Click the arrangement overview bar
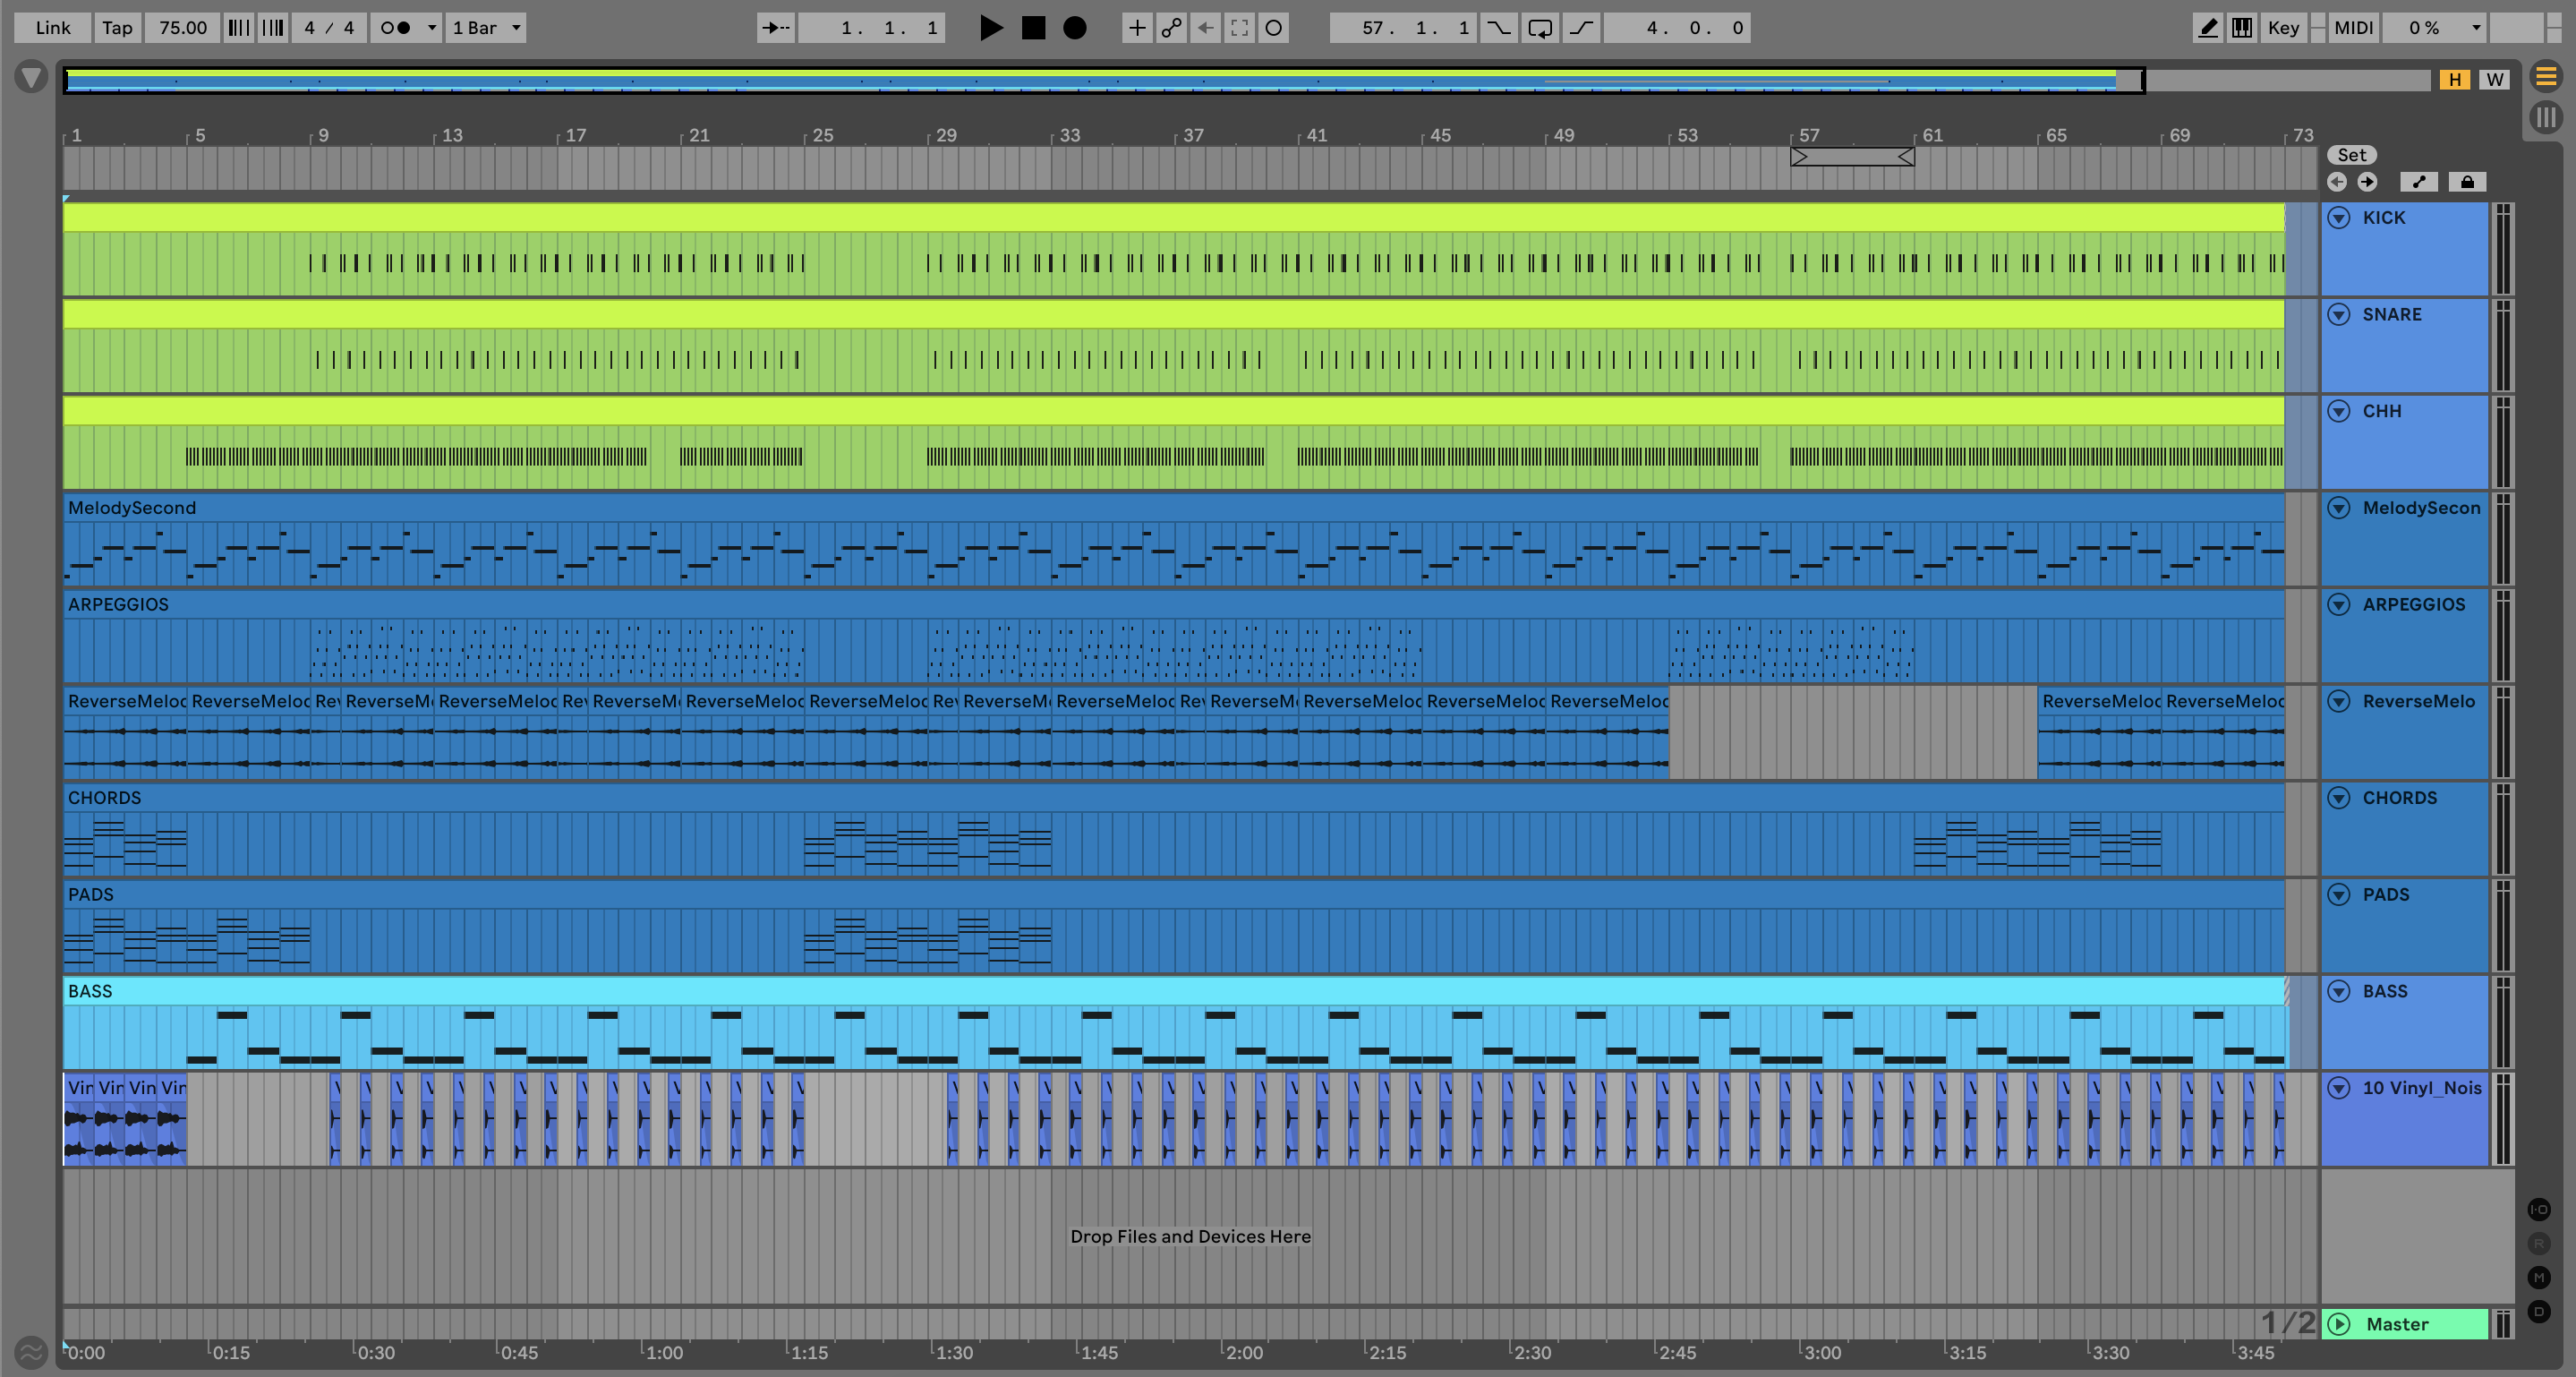Viewport: 2576px width, 1377px height. click(1100, 80)
